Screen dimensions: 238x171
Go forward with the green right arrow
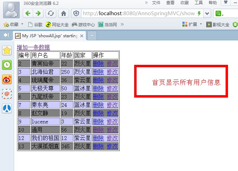pos(38,13)
